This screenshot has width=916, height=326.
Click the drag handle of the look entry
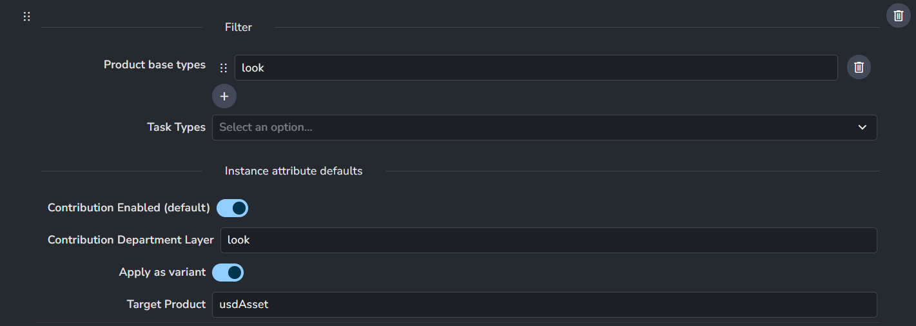click(x=224, y=68)
